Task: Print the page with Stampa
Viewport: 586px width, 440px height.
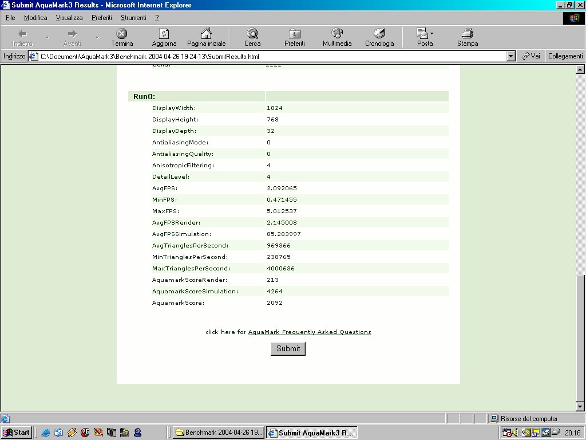Action: click(x=468, y=38)
